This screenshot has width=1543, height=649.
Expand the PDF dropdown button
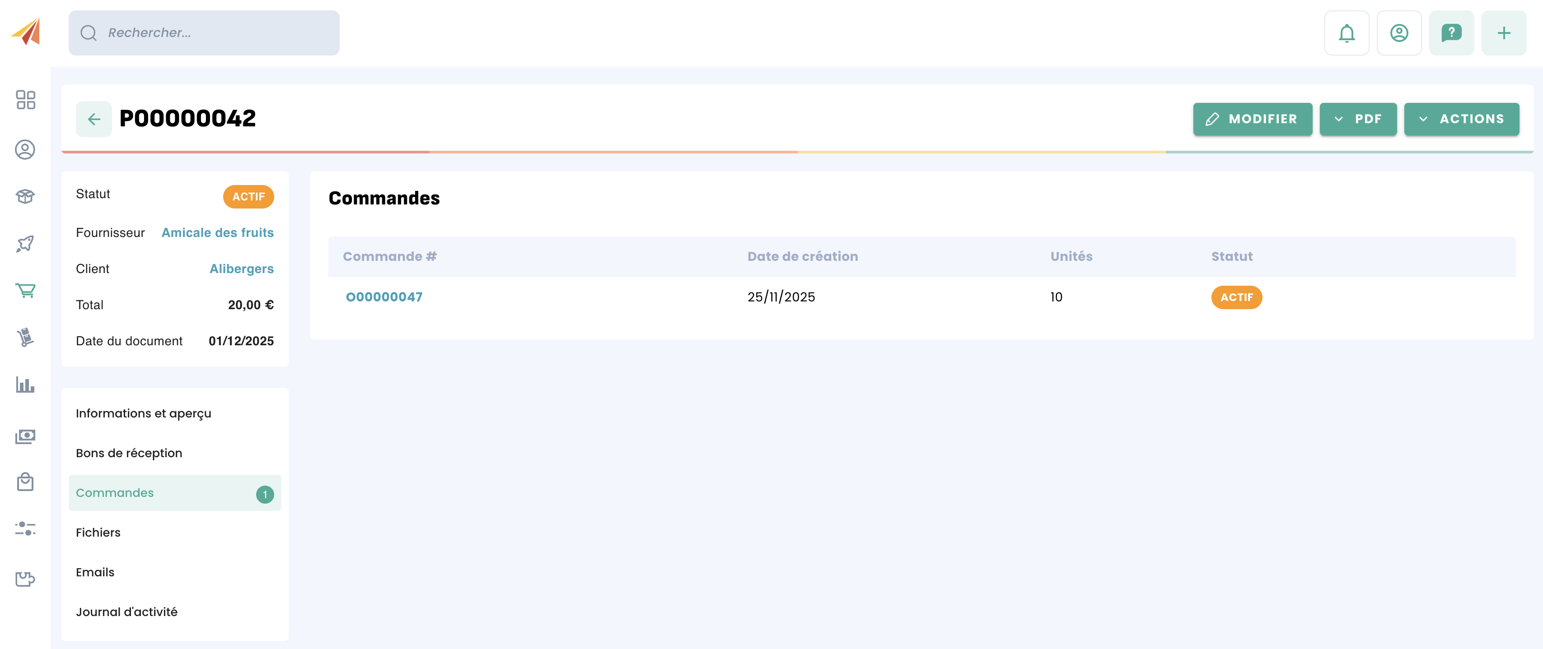pos(1357,119)
